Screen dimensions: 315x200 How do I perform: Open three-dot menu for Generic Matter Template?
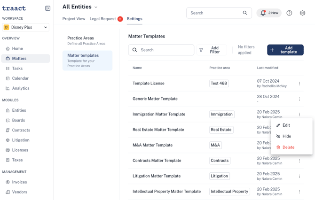(x=299, y=99)
